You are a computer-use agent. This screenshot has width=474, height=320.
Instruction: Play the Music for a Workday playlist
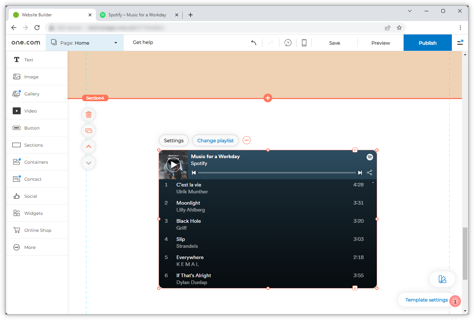(x=173, y=164)
